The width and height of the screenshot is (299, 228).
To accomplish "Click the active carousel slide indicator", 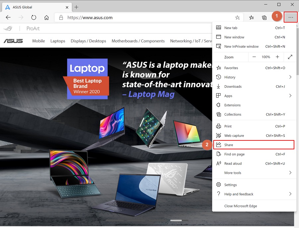I will pyautogui.click(x=176, y=220).
